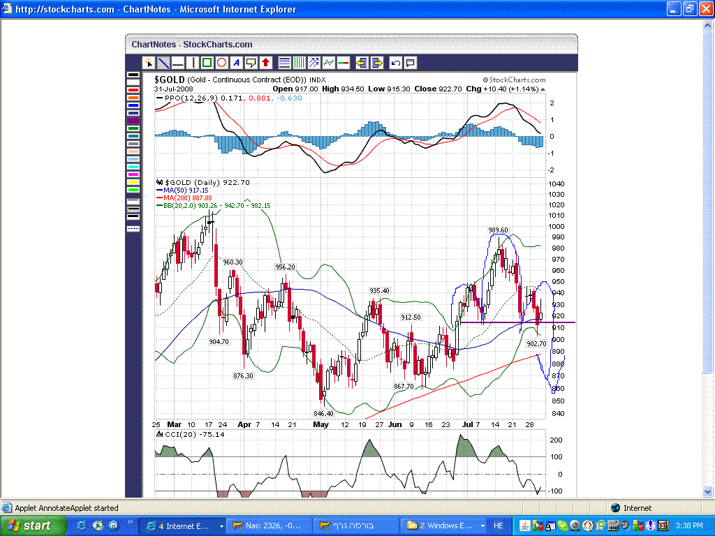Click the 989.60 price label

pyautogui.click(x=498, y=230)
